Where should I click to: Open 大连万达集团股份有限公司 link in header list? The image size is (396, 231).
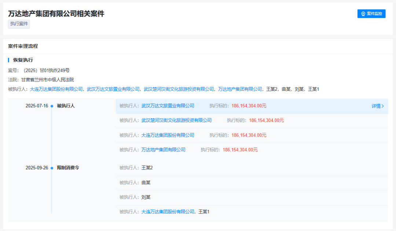pyautogui.click(x=56, y=89)
